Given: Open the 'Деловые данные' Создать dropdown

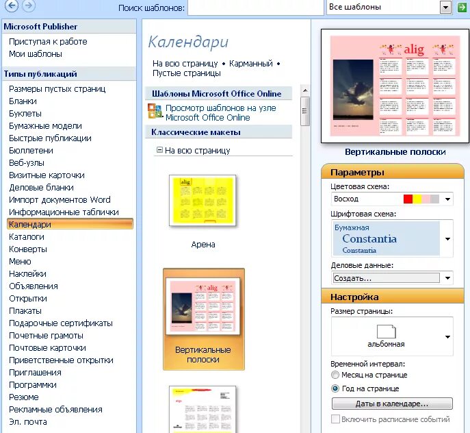Looking at the screenshot, I should tap(447, 278).
